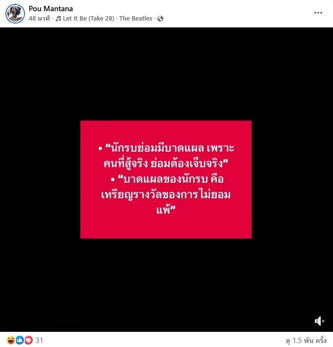The width and height of the screenshot is (333, 347).
Task: Click the red heart Love reaction icon
Action: click(x=28, y=340)
